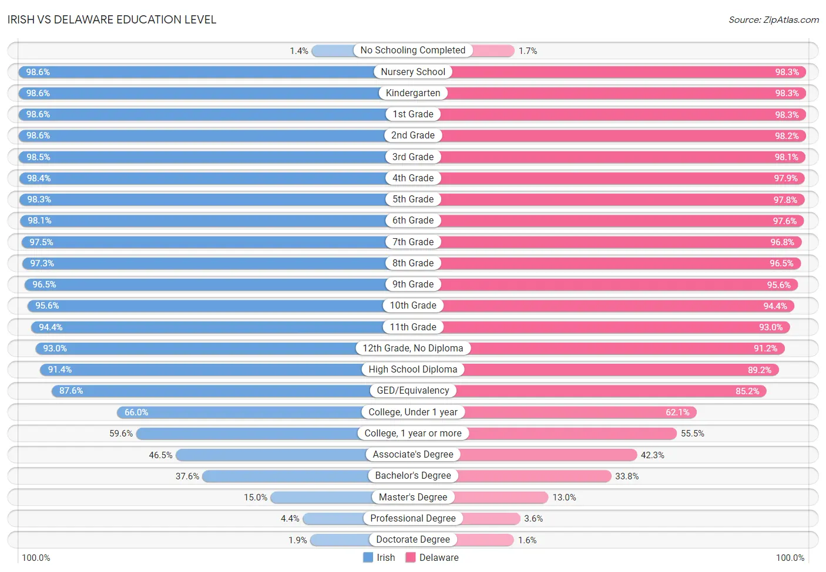
Task: Select the High School Diploma label
Action: click(413, 370)
